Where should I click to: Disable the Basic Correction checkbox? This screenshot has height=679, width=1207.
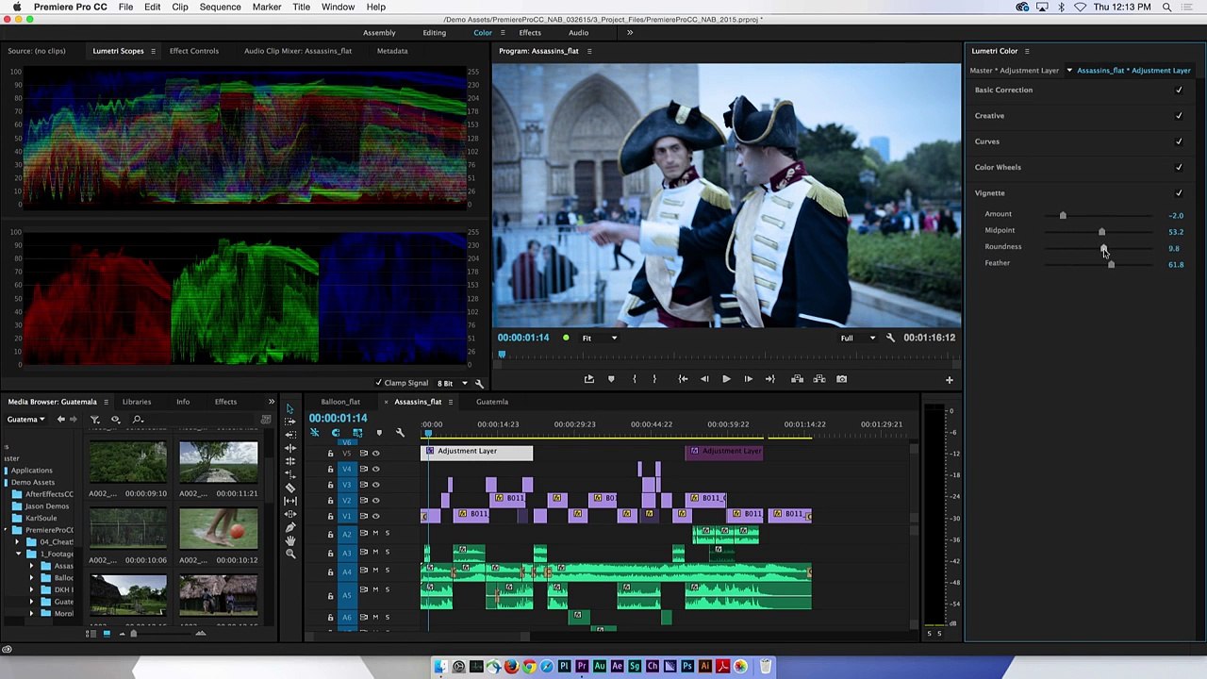tap(1179, 90)
